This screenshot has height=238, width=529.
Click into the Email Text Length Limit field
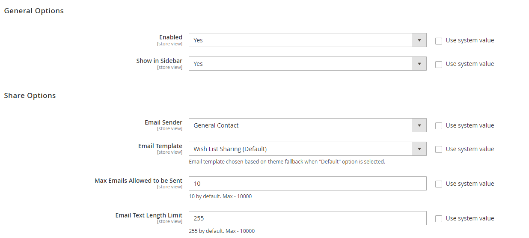coord(307,218)
